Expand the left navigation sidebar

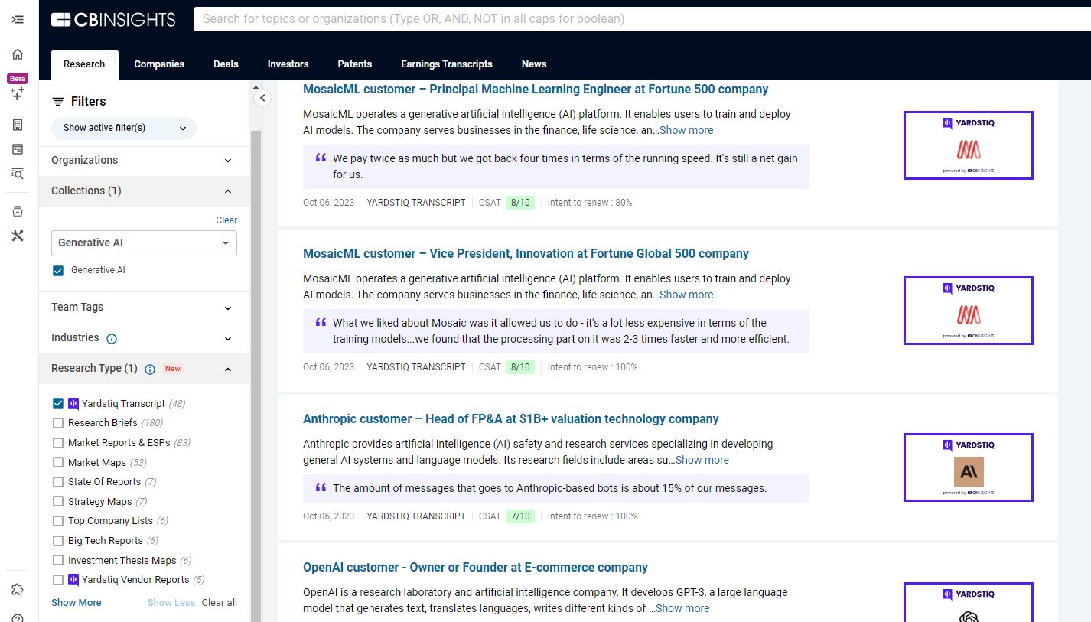pos(18,19)
